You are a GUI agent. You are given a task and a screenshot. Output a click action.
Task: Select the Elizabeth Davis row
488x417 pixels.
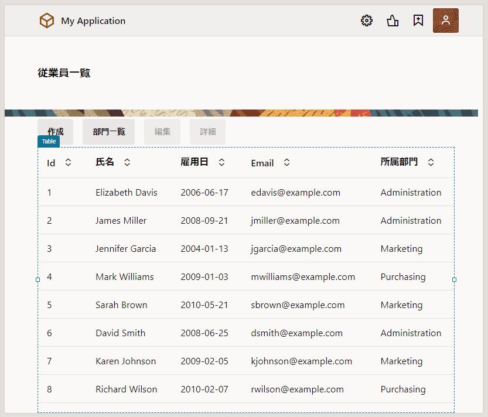[127, 193]
